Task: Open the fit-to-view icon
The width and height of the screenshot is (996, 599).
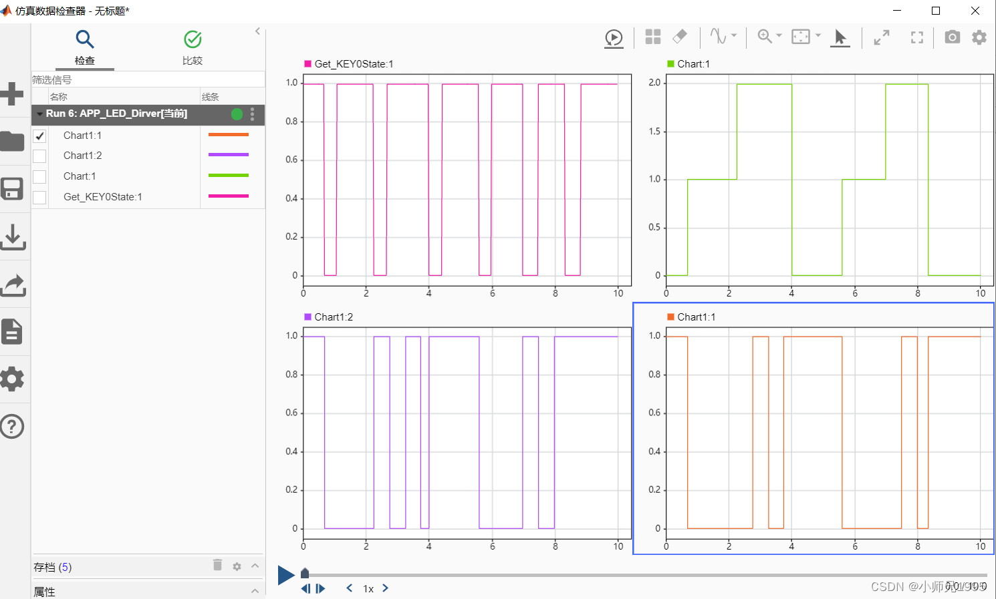Action: tap(916, 37)
